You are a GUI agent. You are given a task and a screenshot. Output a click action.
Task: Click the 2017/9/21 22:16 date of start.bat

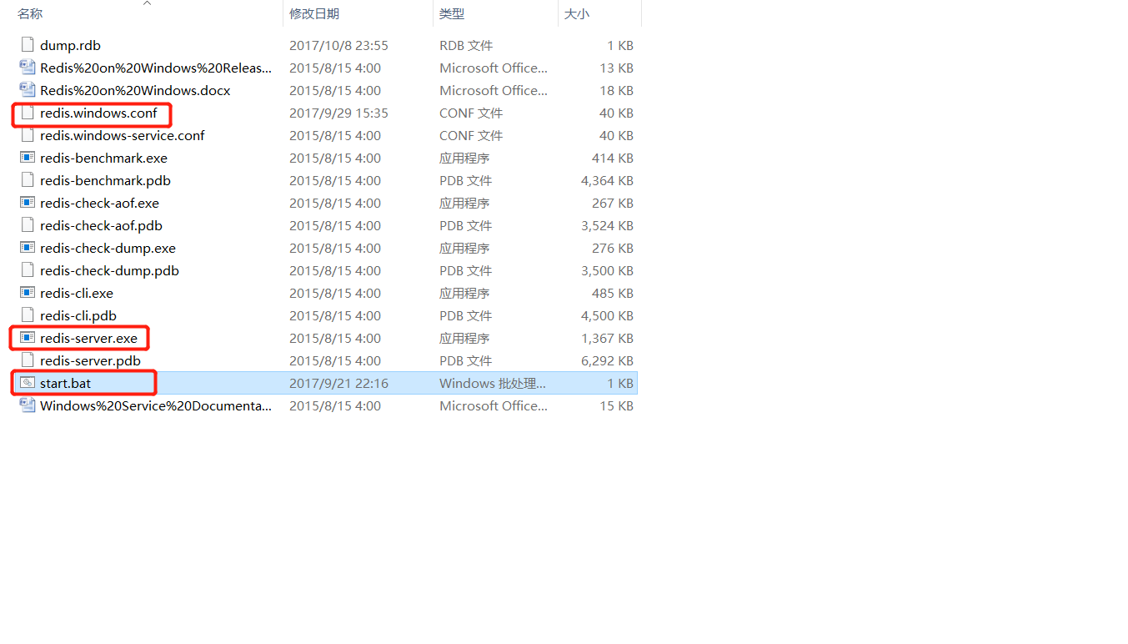pos(338,383)
